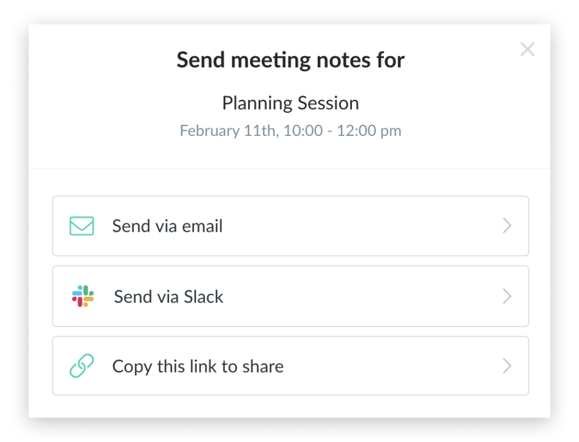
Task: Click the chain link icon
Action: coord(81,366)
